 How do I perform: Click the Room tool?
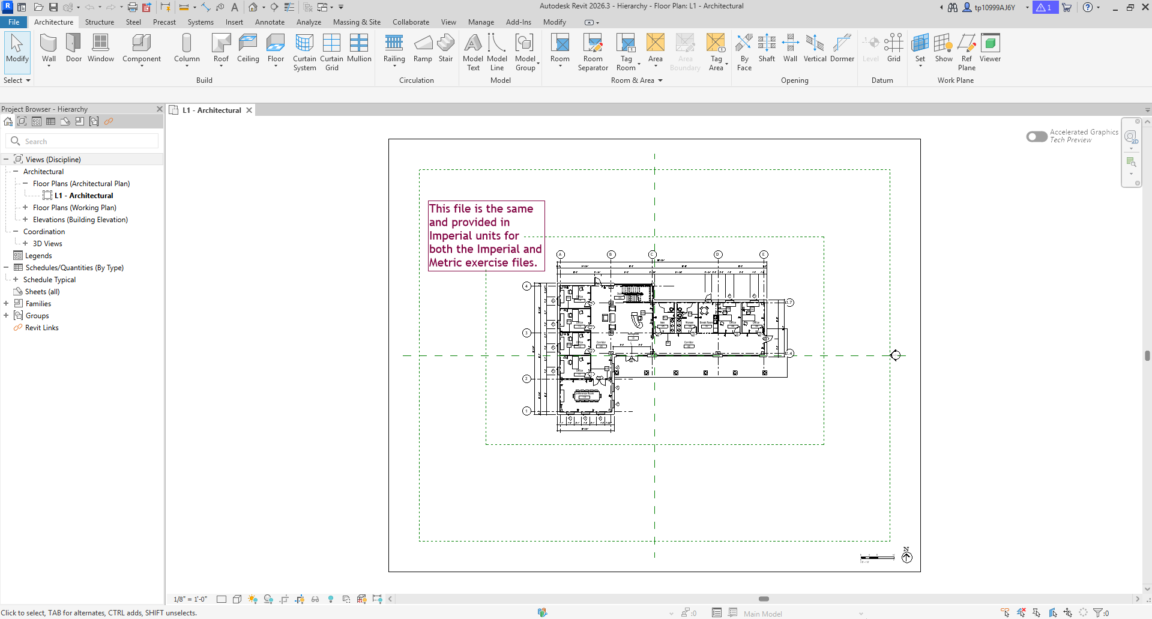(x=559, y=49)
